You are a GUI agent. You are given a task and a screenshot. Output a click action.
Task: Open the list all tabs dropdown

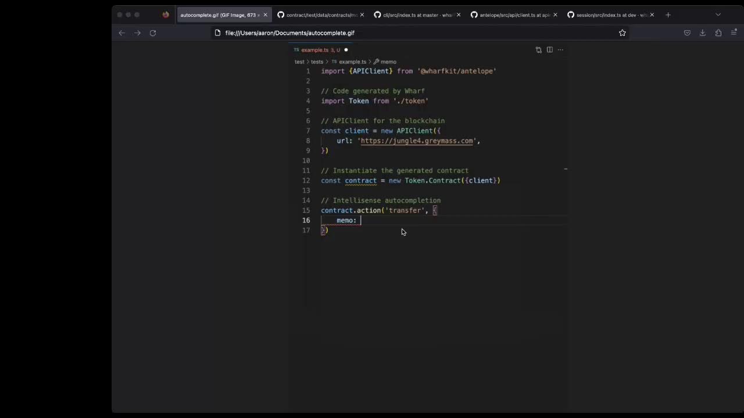tap(718, 15)
